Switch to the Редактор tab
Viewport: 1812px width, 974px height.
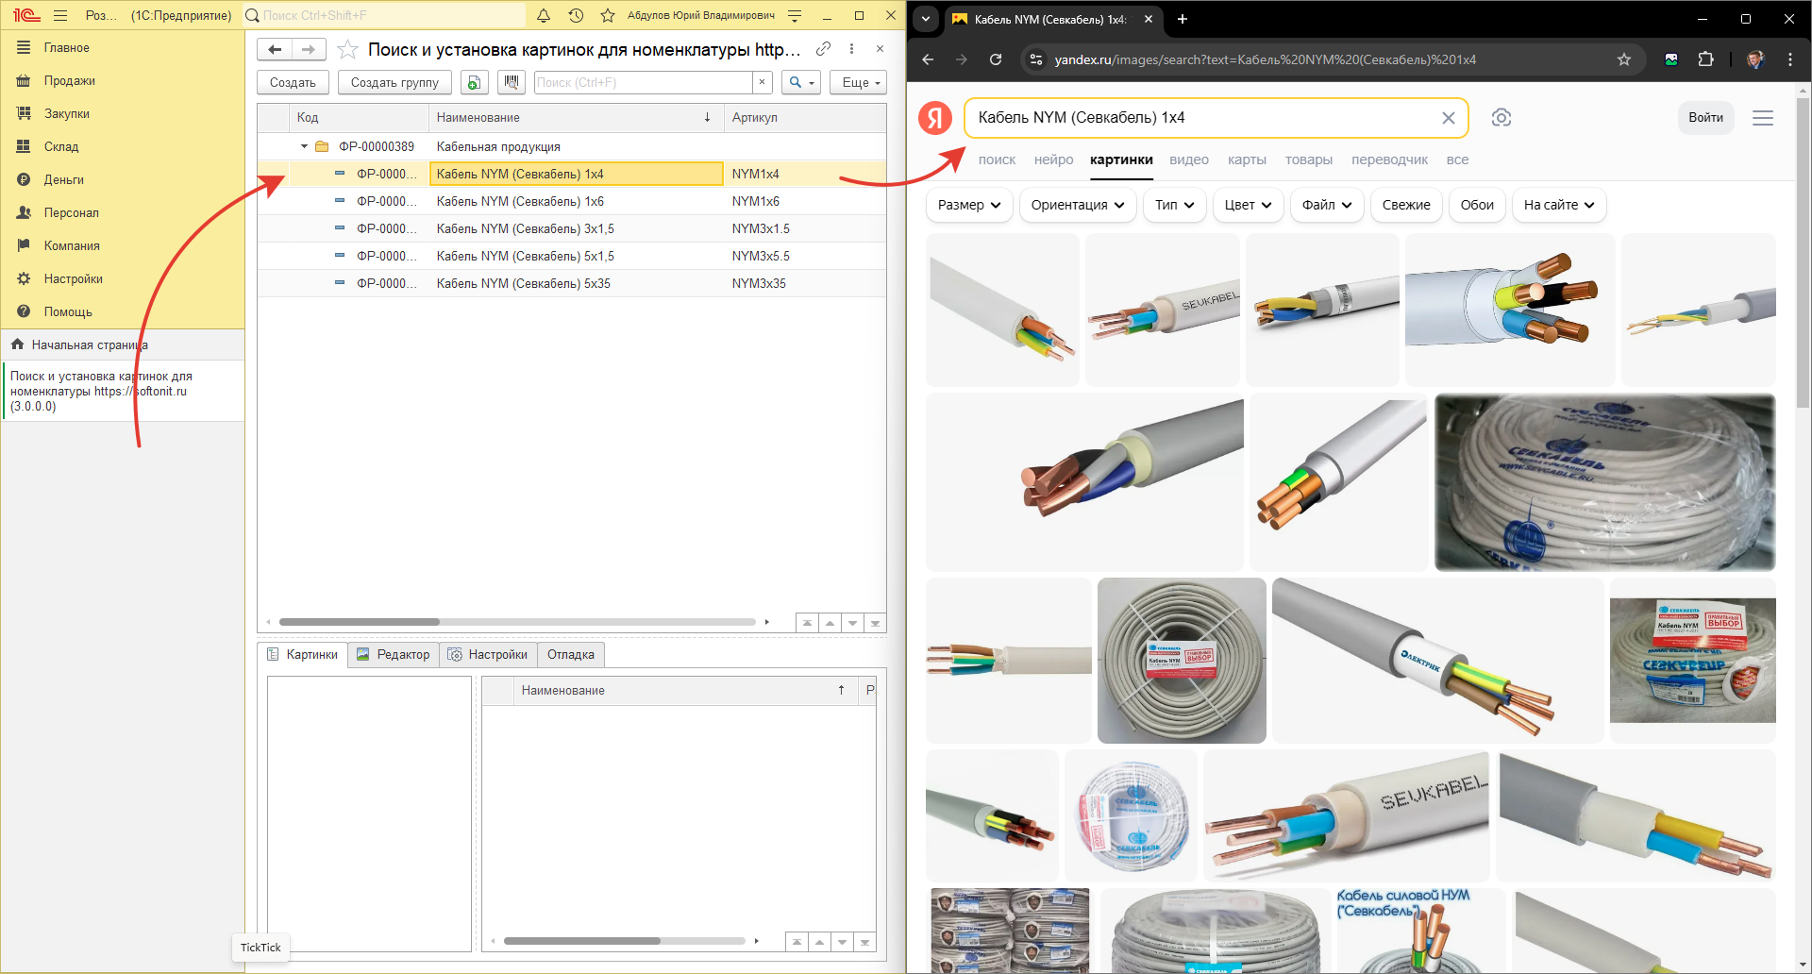tap(394, 654)
